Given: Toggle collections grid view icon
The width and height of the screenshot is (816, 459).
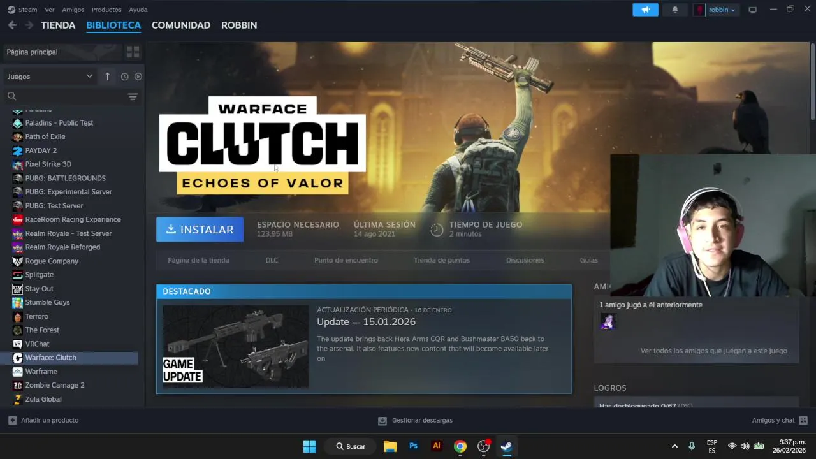Looking at the screenshot, I should [x=133, y=52].
